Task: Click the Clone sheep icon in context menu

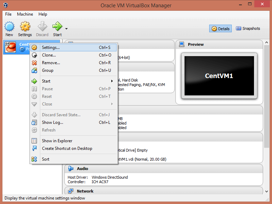Action: (34, 55)
